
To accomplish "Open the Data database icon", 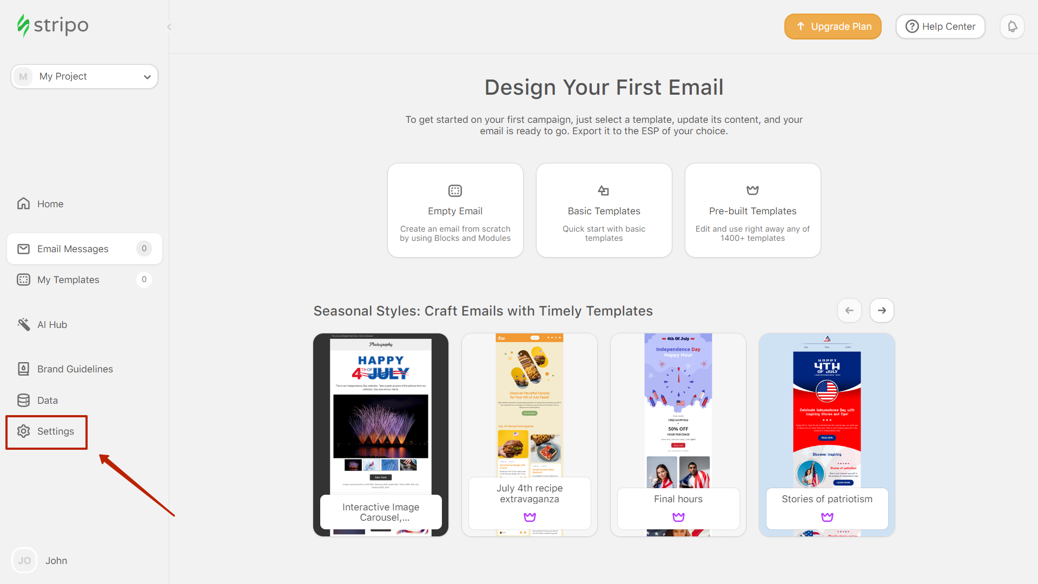I will coord(23,400).
